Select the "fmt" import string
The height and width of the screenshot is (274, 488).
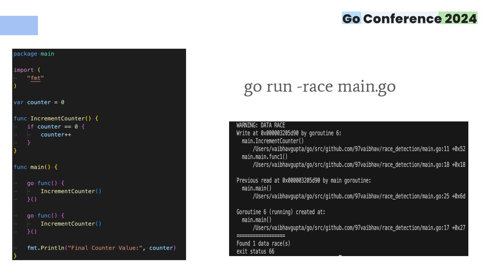point(36,78)
